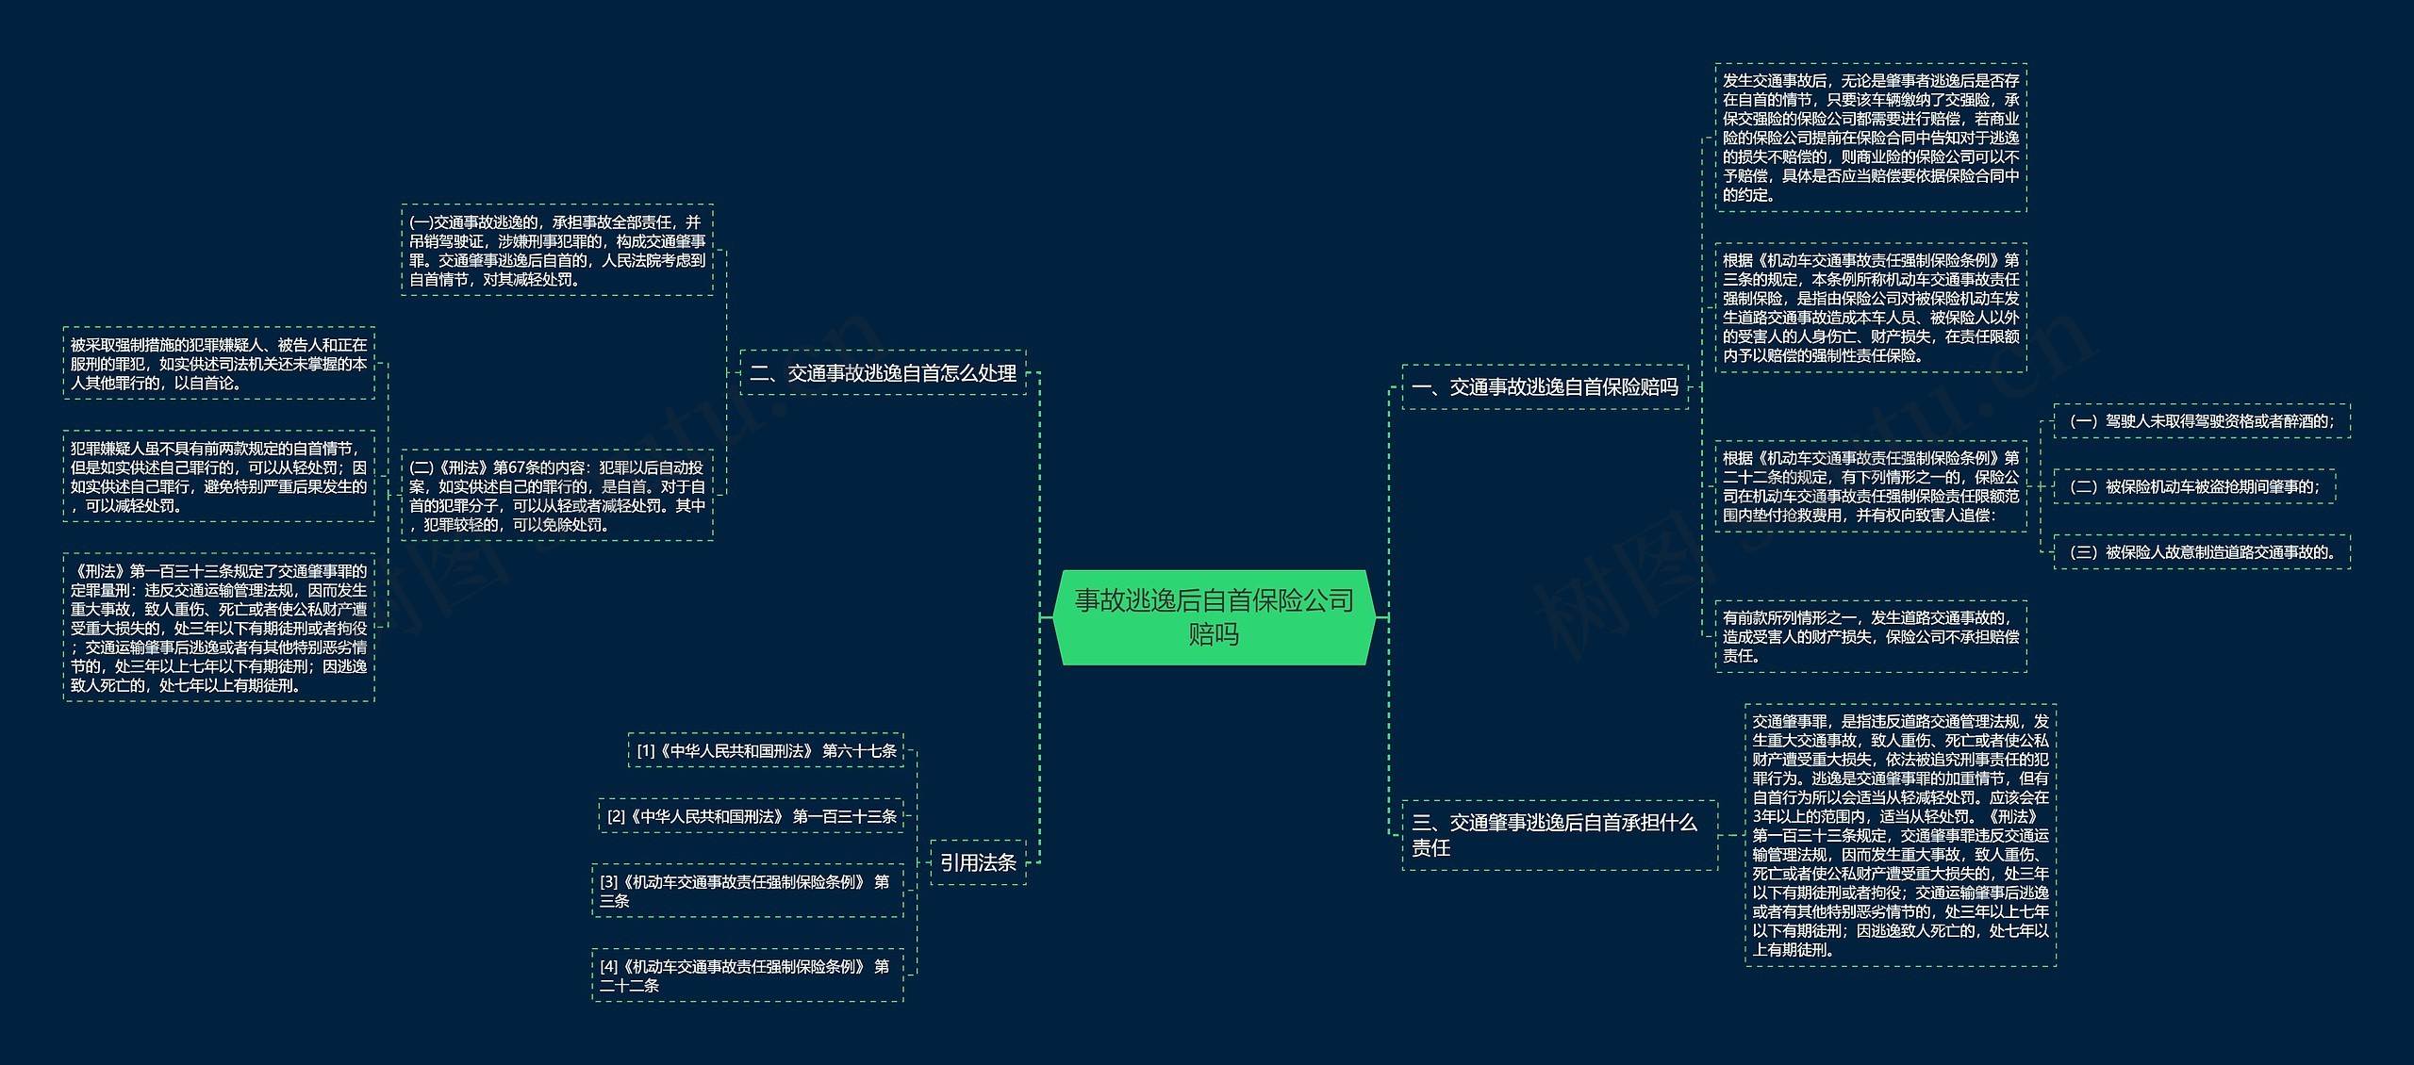Screen dimensions: 2414x1065
Task: Select node starting 发生交通事故后，无论是肇事者
Action: pos(1870,138)
